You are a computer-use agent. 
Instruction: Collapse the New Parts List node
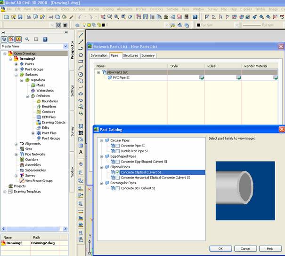click(98, 72)
